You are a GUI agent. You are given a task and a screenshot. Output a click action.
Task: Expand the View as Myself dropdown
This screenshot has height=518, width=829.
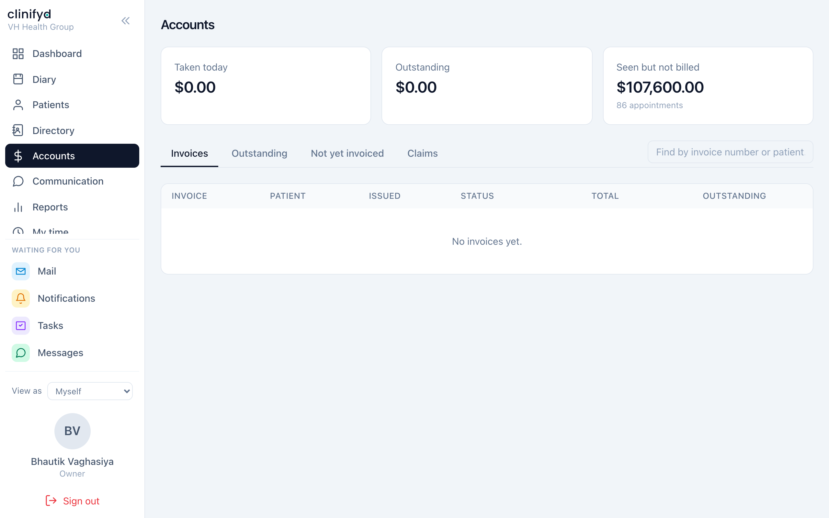point(90,391)
